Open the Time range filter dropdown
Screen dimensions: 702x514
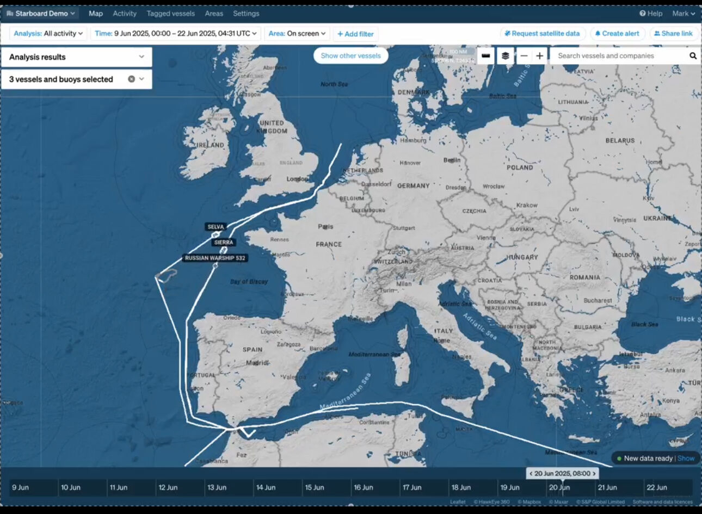point(175,34)
